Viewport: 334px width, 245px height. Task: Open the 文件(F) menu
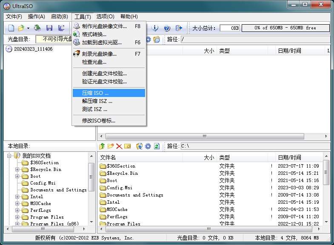14,17
